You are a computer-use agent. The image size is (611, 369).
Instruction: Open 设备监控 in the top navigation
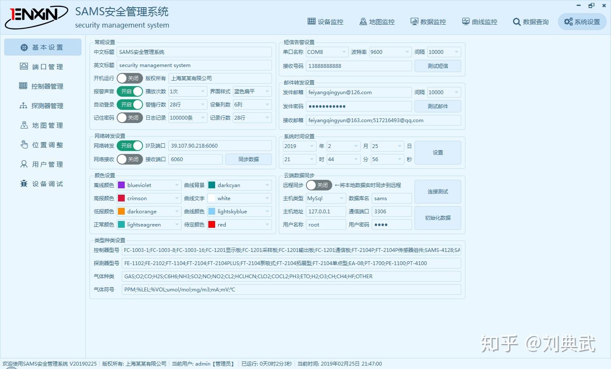tap(325, 22)
